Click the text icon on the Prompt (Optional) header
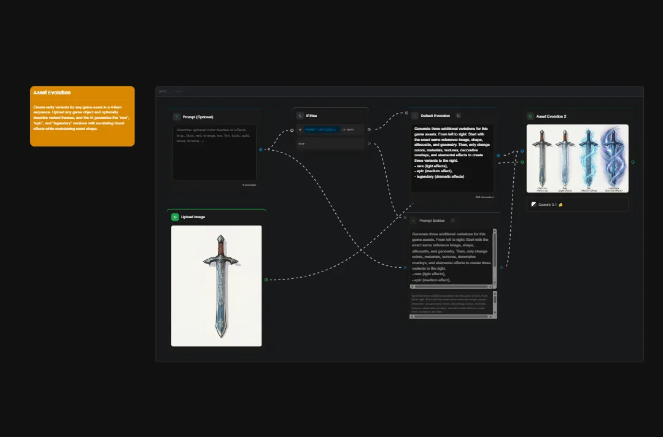 coord(176,116)
